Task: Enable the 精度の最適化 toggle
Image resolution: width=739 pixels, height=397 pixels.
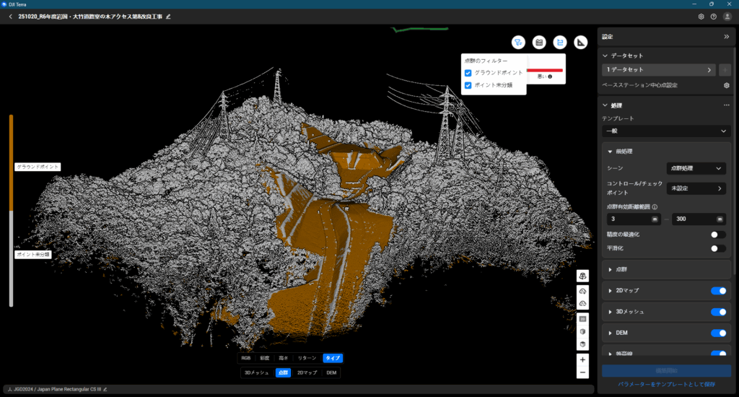Action: pyautogui.click(x=717, y=235)
